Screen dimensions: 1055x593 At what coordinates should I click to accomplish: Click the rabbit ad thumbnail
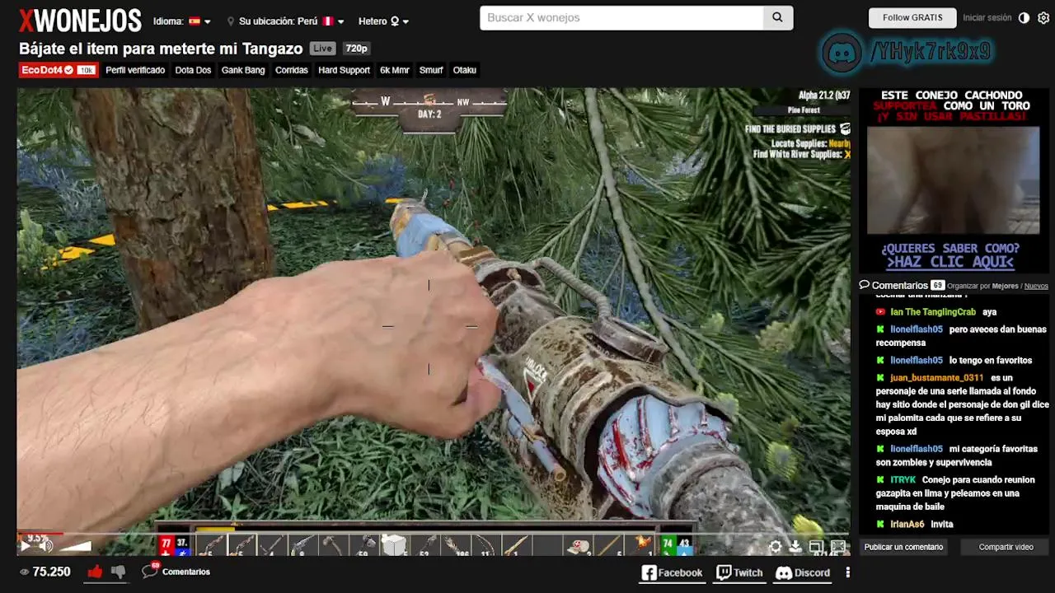[x=953, y=180]
